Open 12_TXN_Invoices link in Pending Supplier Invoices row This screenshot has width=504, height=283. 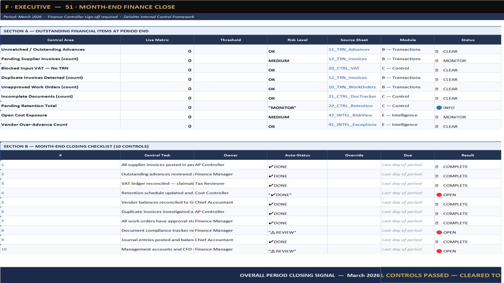point(347,59)
